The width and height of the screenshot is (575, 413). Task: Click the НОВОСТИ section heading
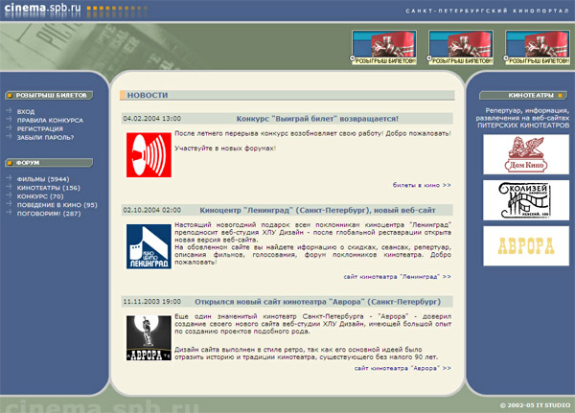click(x=148, y=96)
